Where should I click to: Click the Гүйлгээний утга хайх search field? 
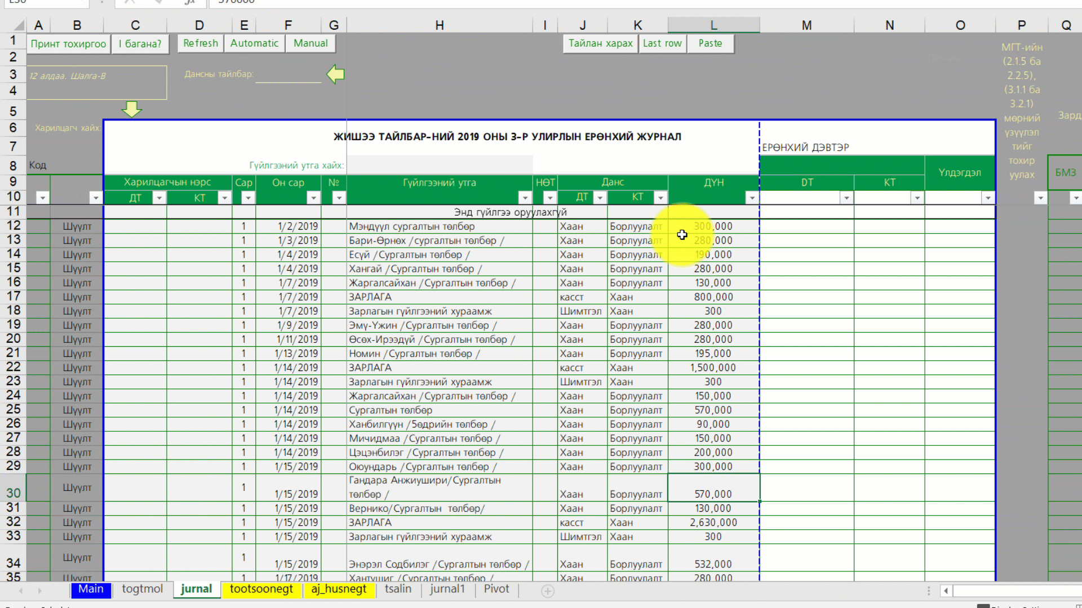coord(440,165)
